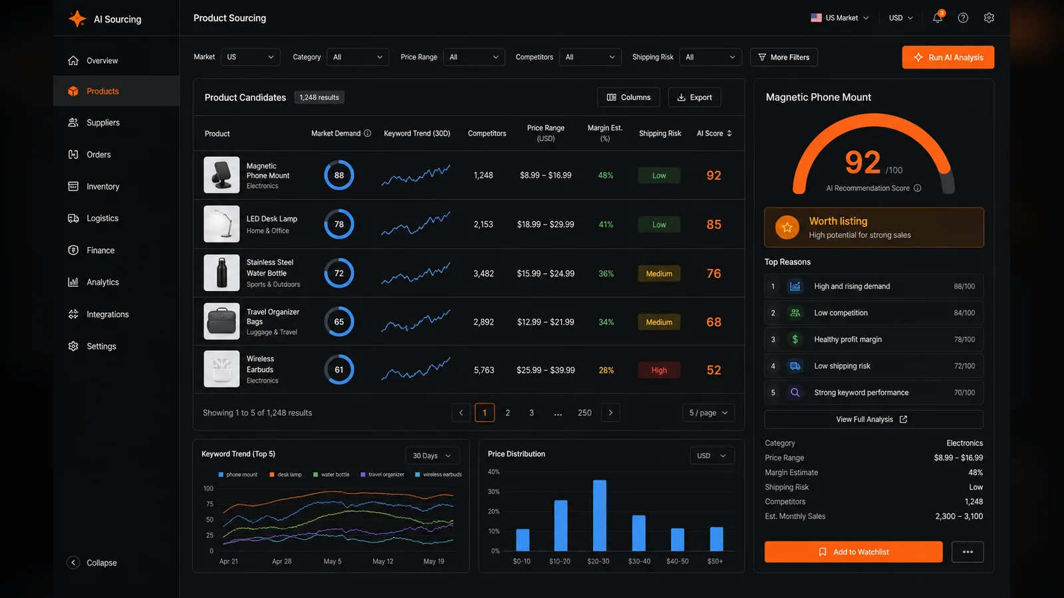Open the 30 Days keyword trend dropdown
Viewport: 1064px width, 598px height.
coord(433,456)
